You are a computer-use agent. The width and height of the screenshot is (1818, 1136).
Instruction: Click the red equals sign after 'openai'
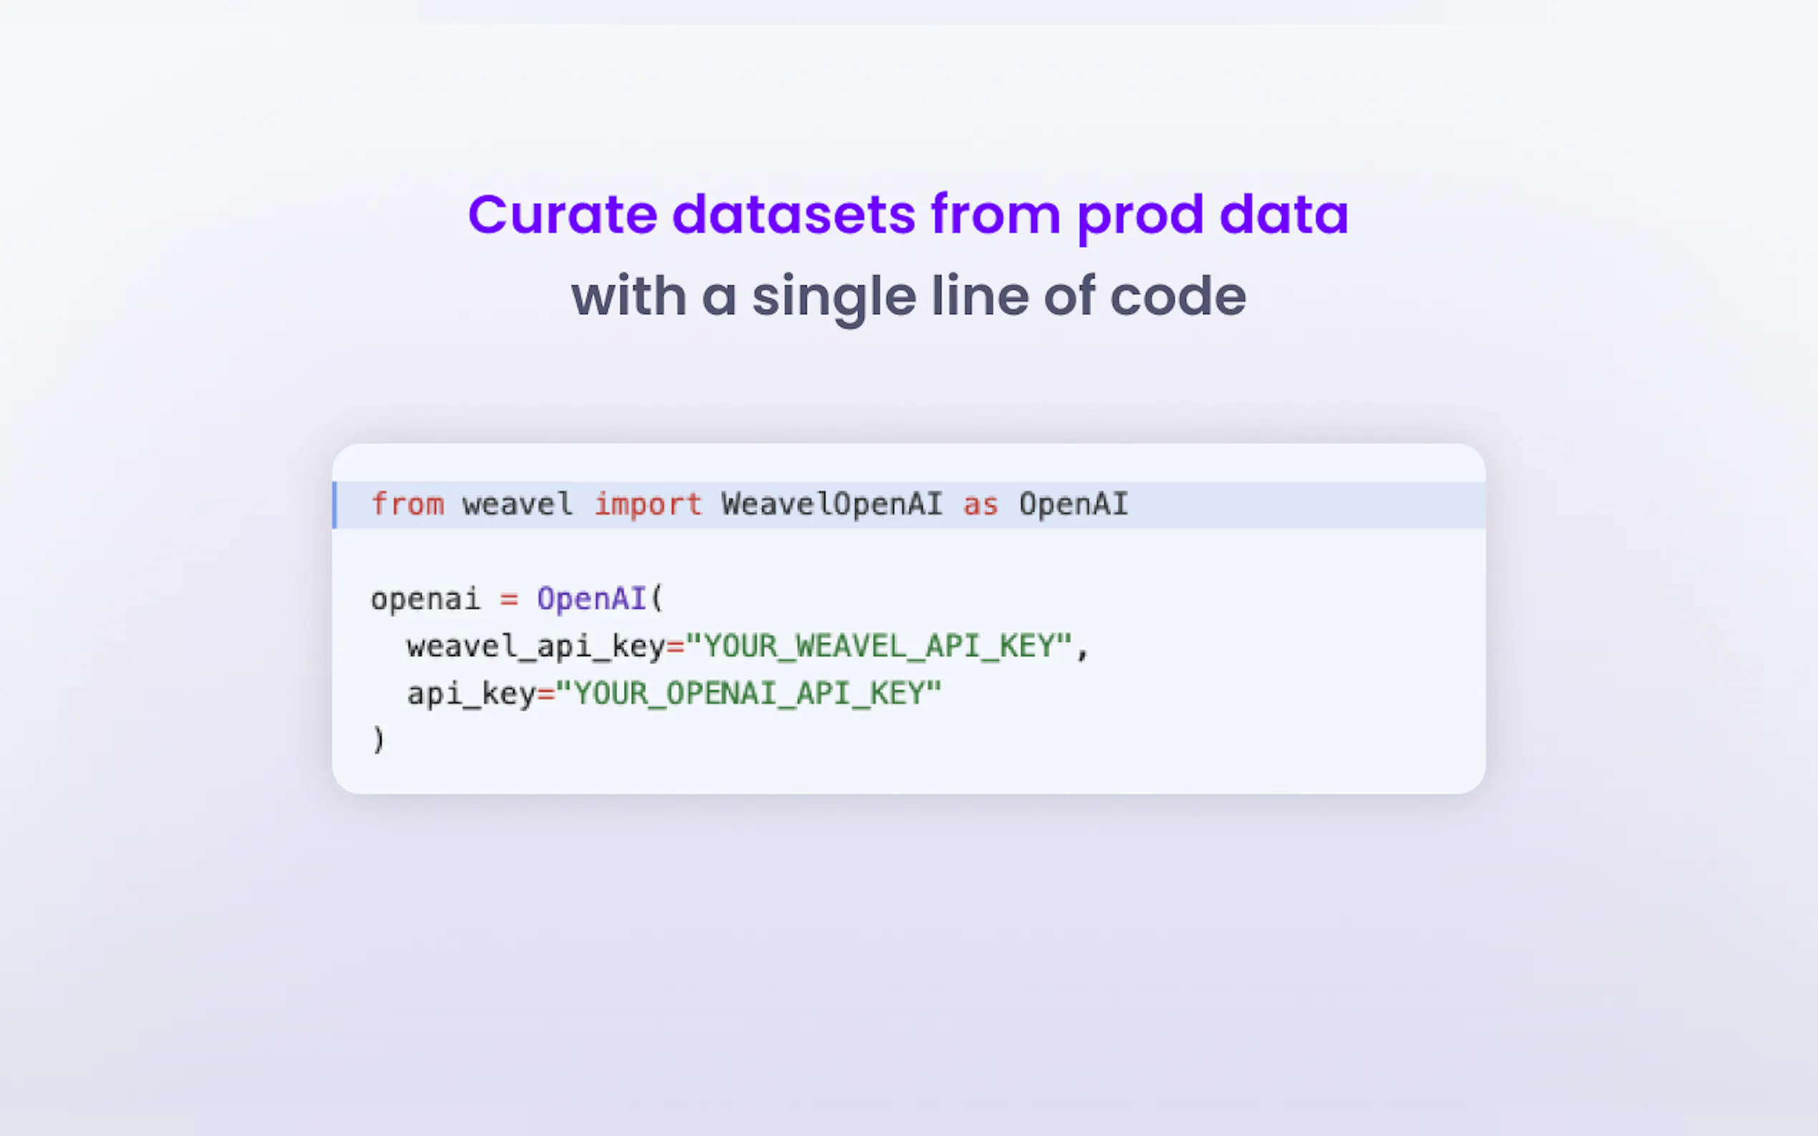coord(509,599)
